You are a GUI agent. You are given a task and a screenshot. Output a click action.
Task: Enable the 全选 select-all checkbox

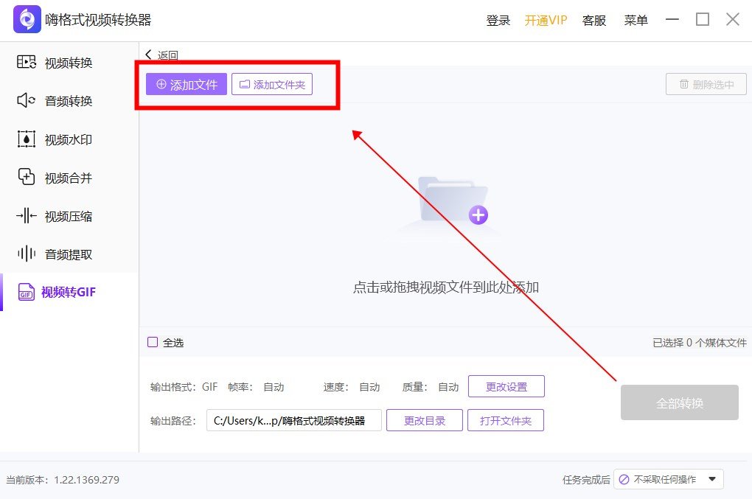point(153,342)
